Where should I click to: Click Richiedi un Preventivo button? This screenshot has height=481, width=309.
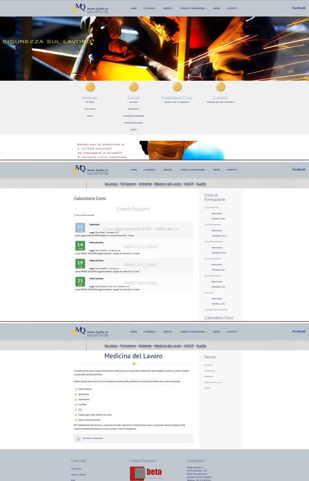click(x=134, y=439)
